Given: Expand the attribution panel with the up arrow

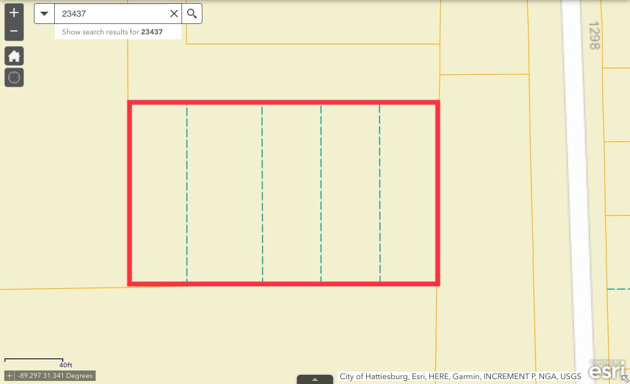Looking at the screenshot, I should point(315,379).
